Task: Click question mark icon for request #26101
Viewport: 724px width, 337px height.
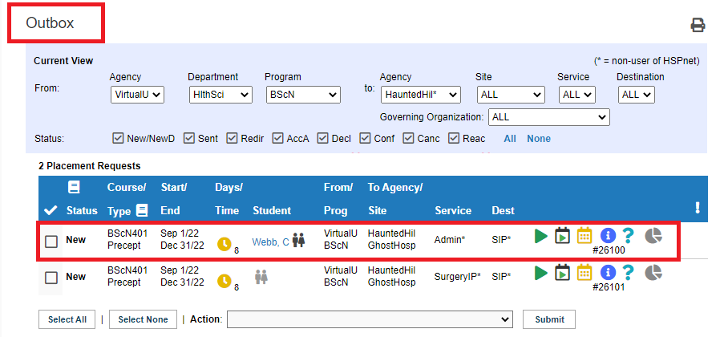Action: (629, 273)
